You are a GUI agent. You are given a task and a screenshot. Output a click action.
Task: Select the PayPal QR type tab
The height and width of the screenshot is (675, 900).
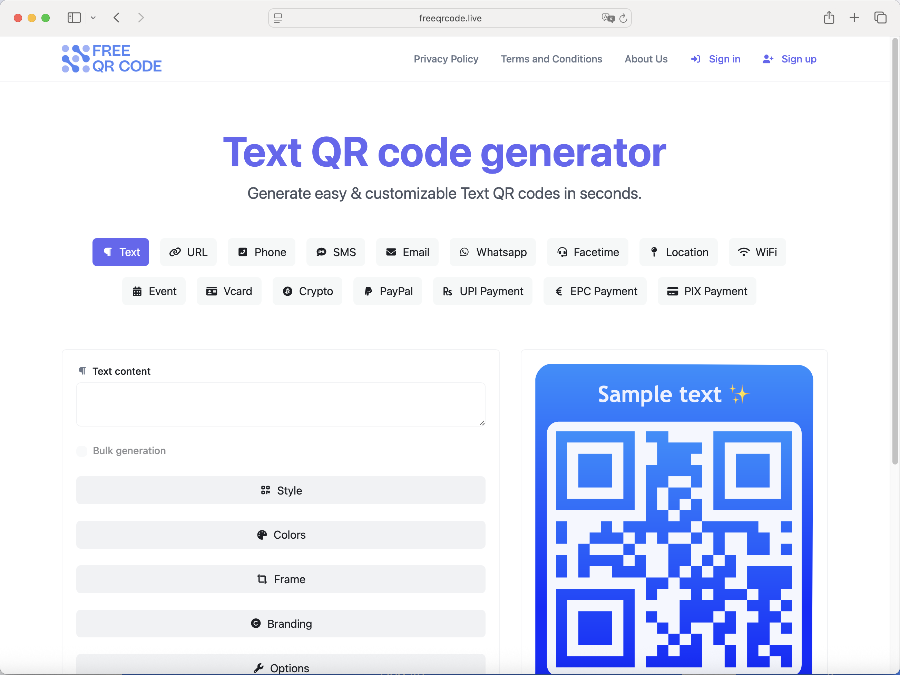pyautogui.click(x=388, y=291)
